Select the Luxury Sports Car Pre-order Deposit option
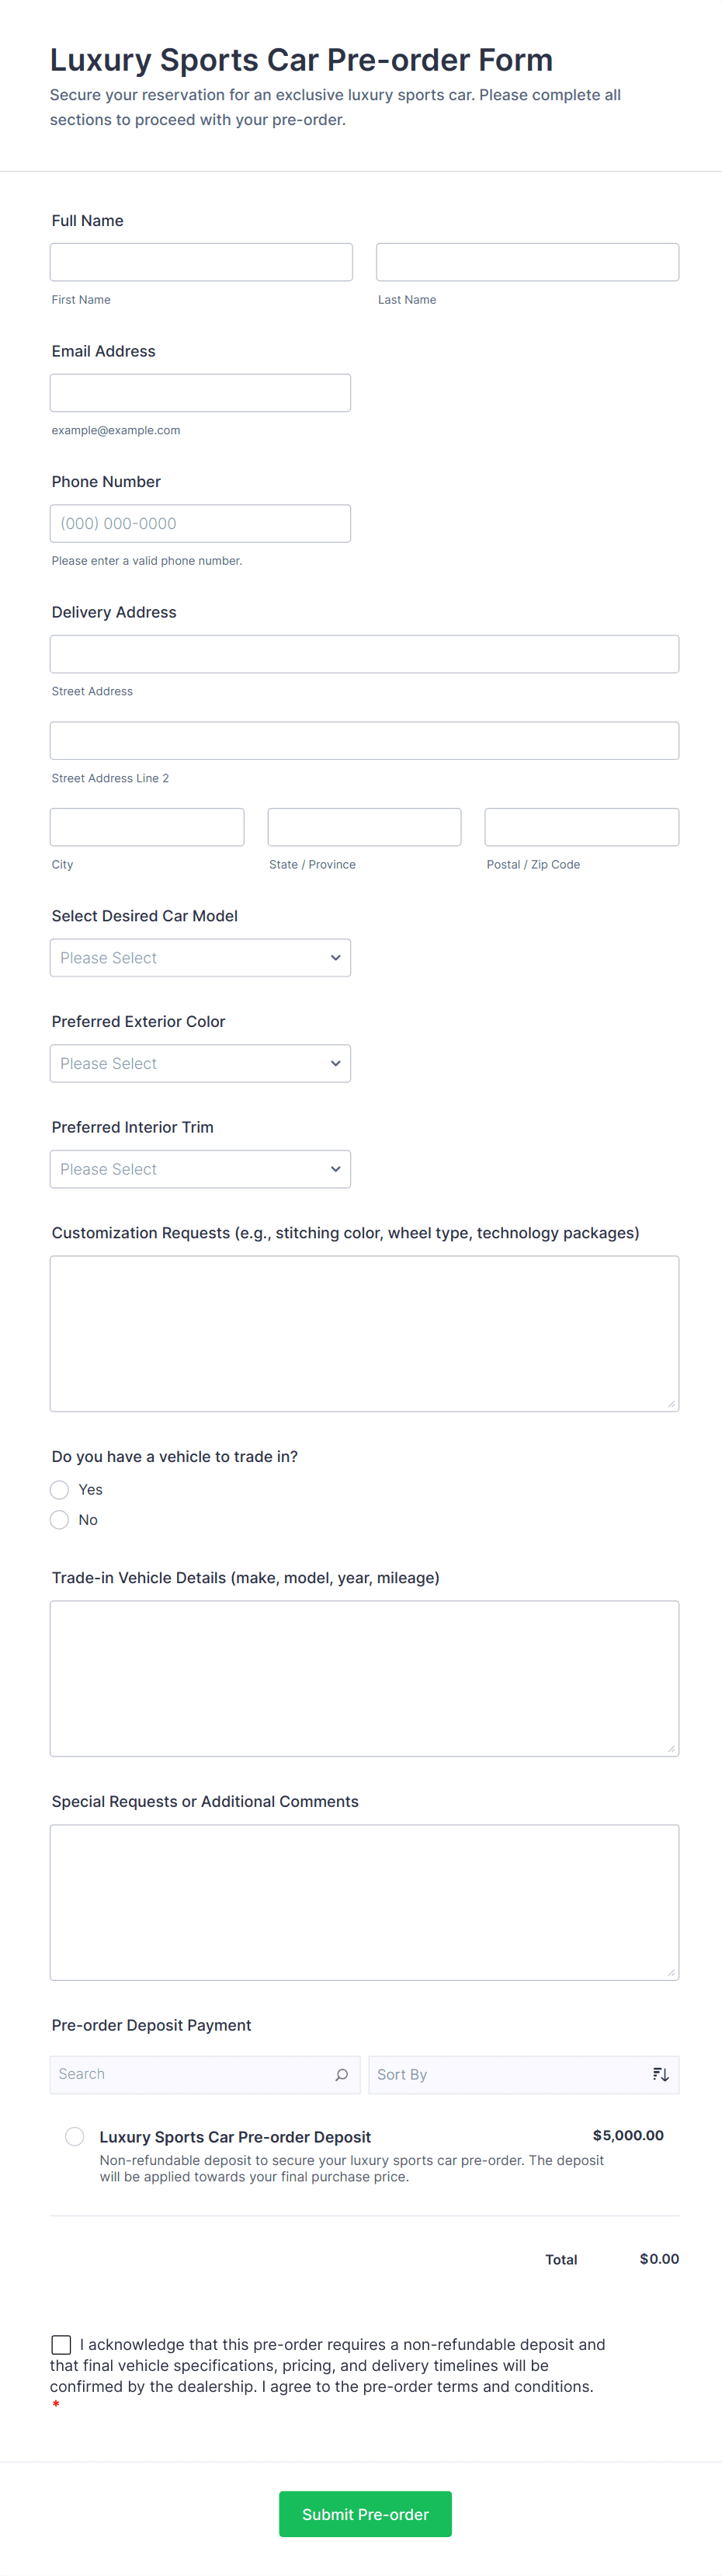The width and height of the screenshot is (722, 2576). [x=75, y=2136]
